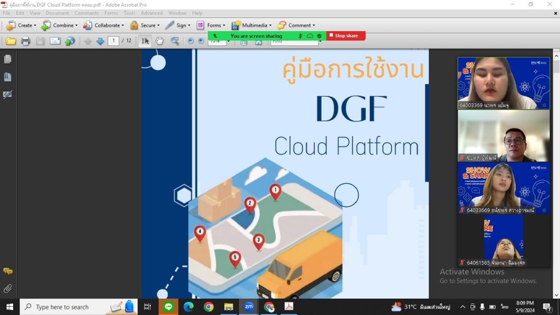Go to the next page with the blue down arrow

(101, 41)
